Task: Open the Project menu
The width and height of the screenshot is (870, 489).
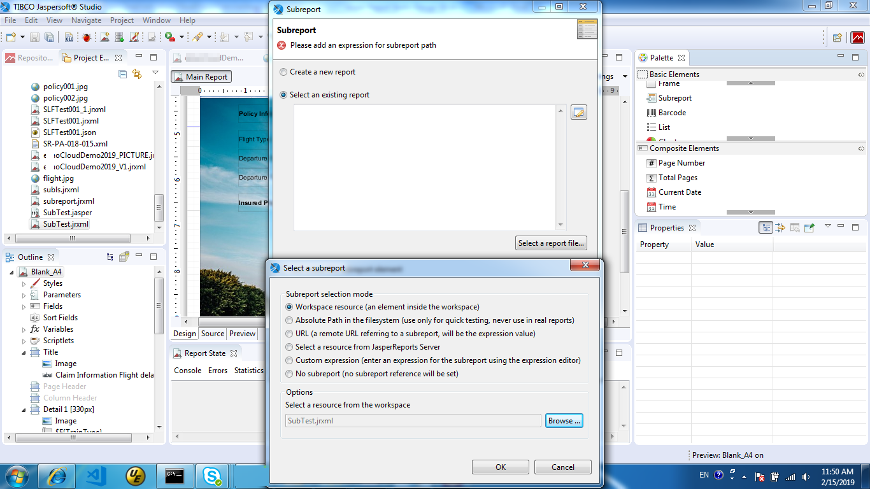Action: pos(122,20)
